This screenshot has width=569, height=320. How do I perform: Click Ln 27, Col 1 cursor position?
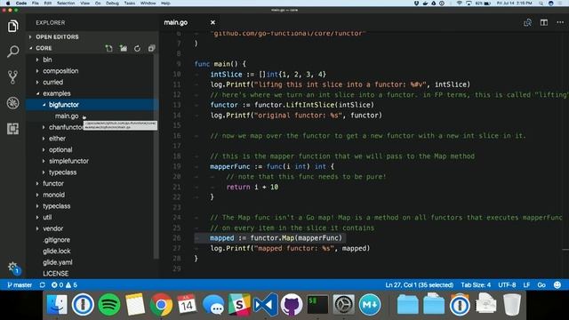(x=419, y=284)
